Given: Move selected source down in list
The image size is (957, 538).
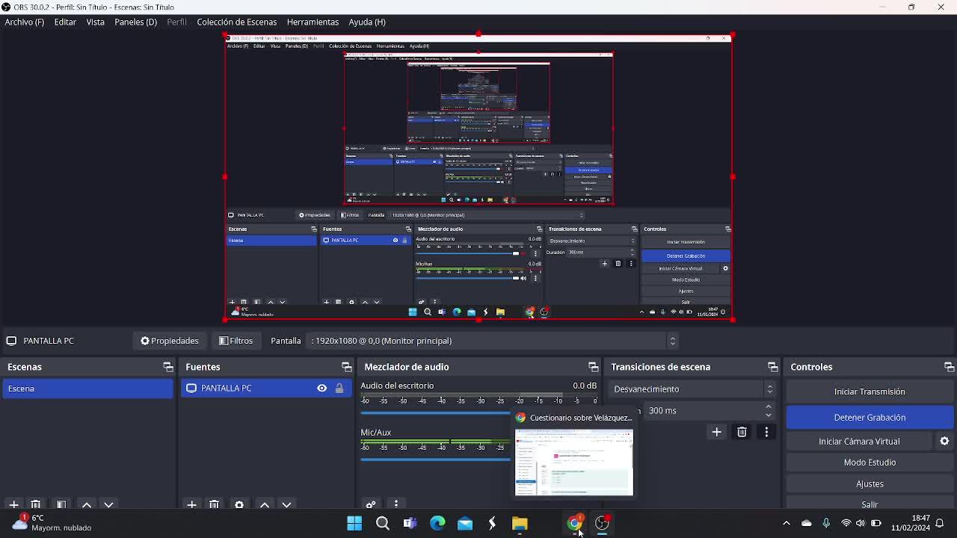Looking at the screenshot, I should 286,505.
